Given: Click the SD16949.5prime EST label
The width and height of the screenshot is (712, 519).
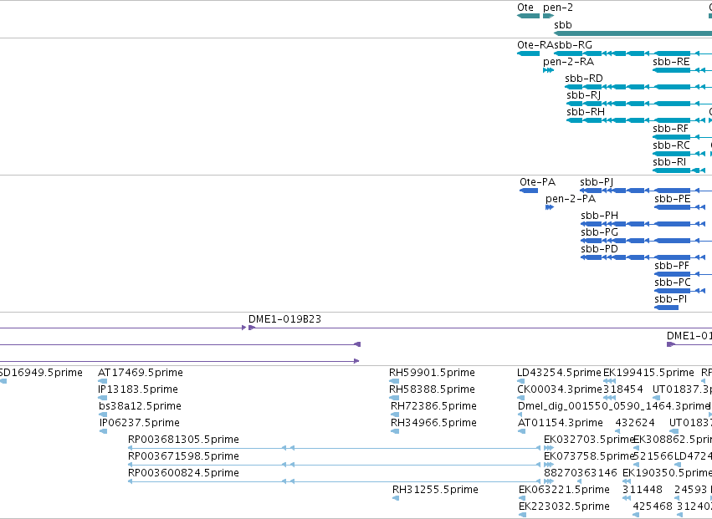Looking at the screenshot, I should click(x=41, y=373).
